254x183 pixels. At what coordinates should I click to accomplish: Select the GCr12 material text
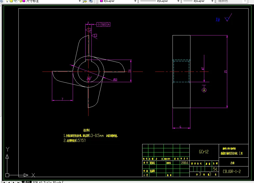pyautogui.click(x=204, y=152)
